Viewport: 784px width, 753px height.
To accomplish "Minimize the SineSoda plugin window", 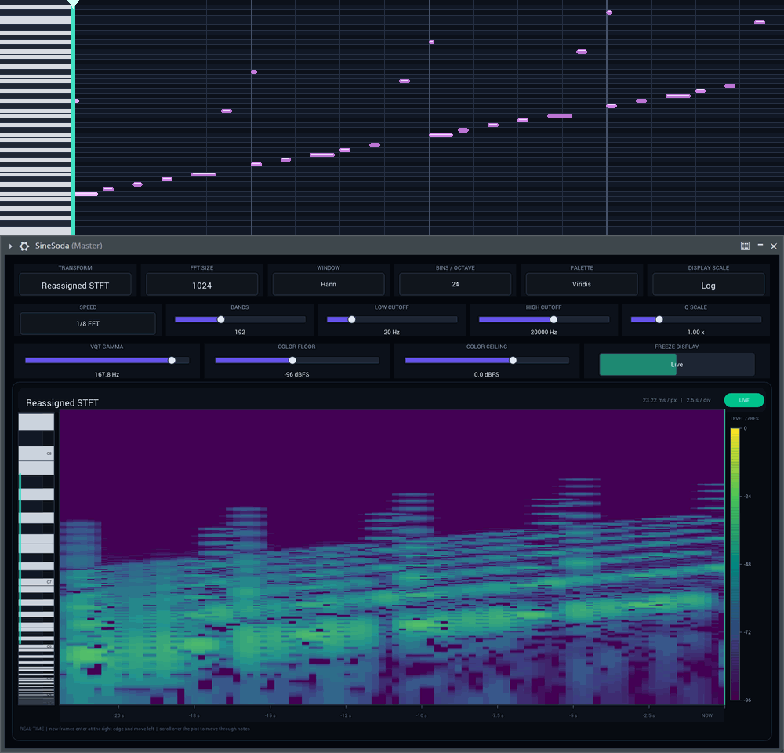I will tap(760, 245).
